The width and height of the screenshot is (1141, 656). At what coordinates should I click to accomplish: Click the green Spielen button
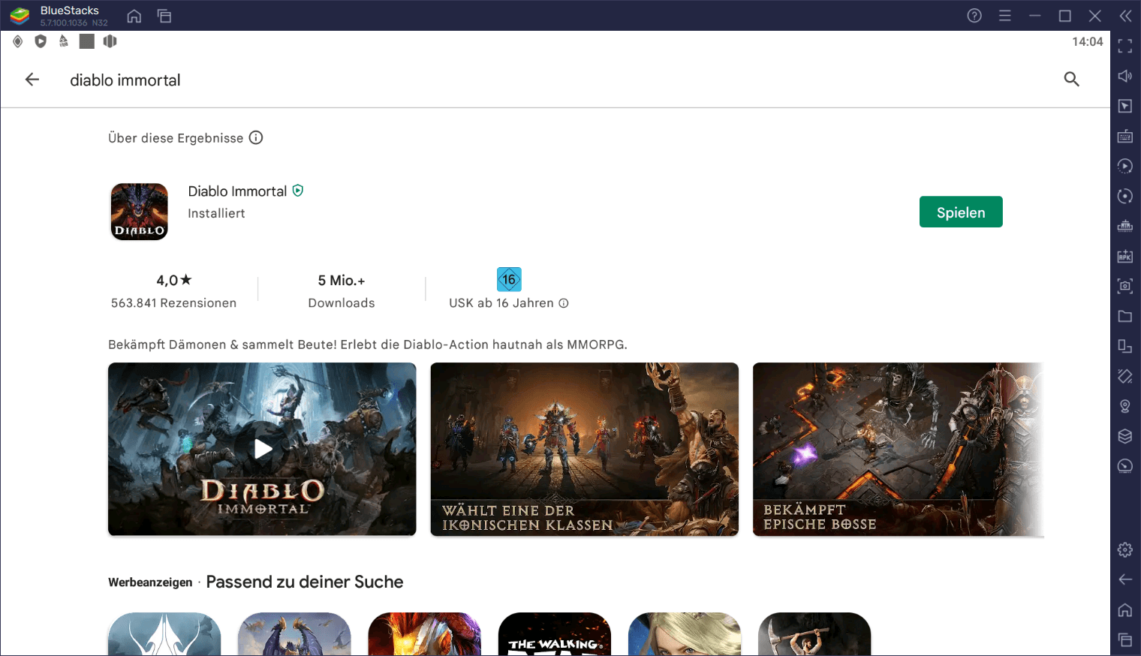coord(961,212)
